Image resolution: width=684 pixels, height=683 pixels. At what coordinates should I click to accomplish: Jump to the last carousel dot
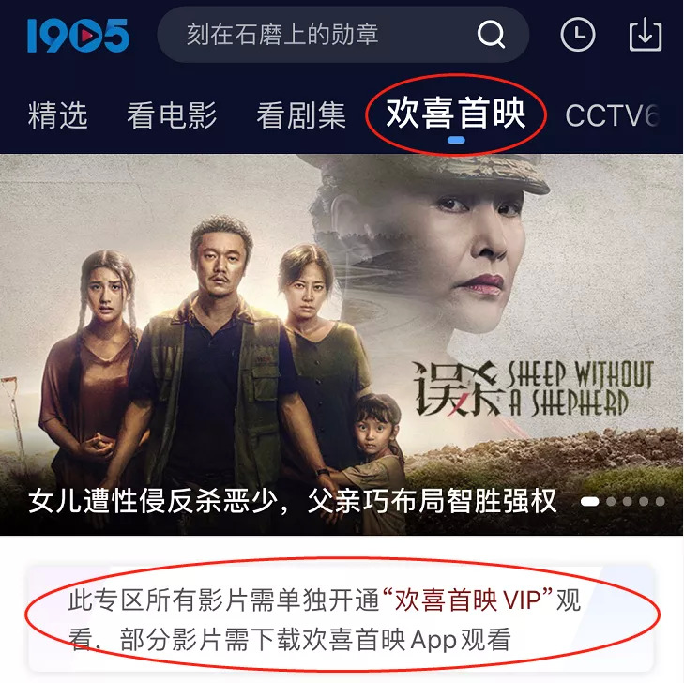point(660,502)
